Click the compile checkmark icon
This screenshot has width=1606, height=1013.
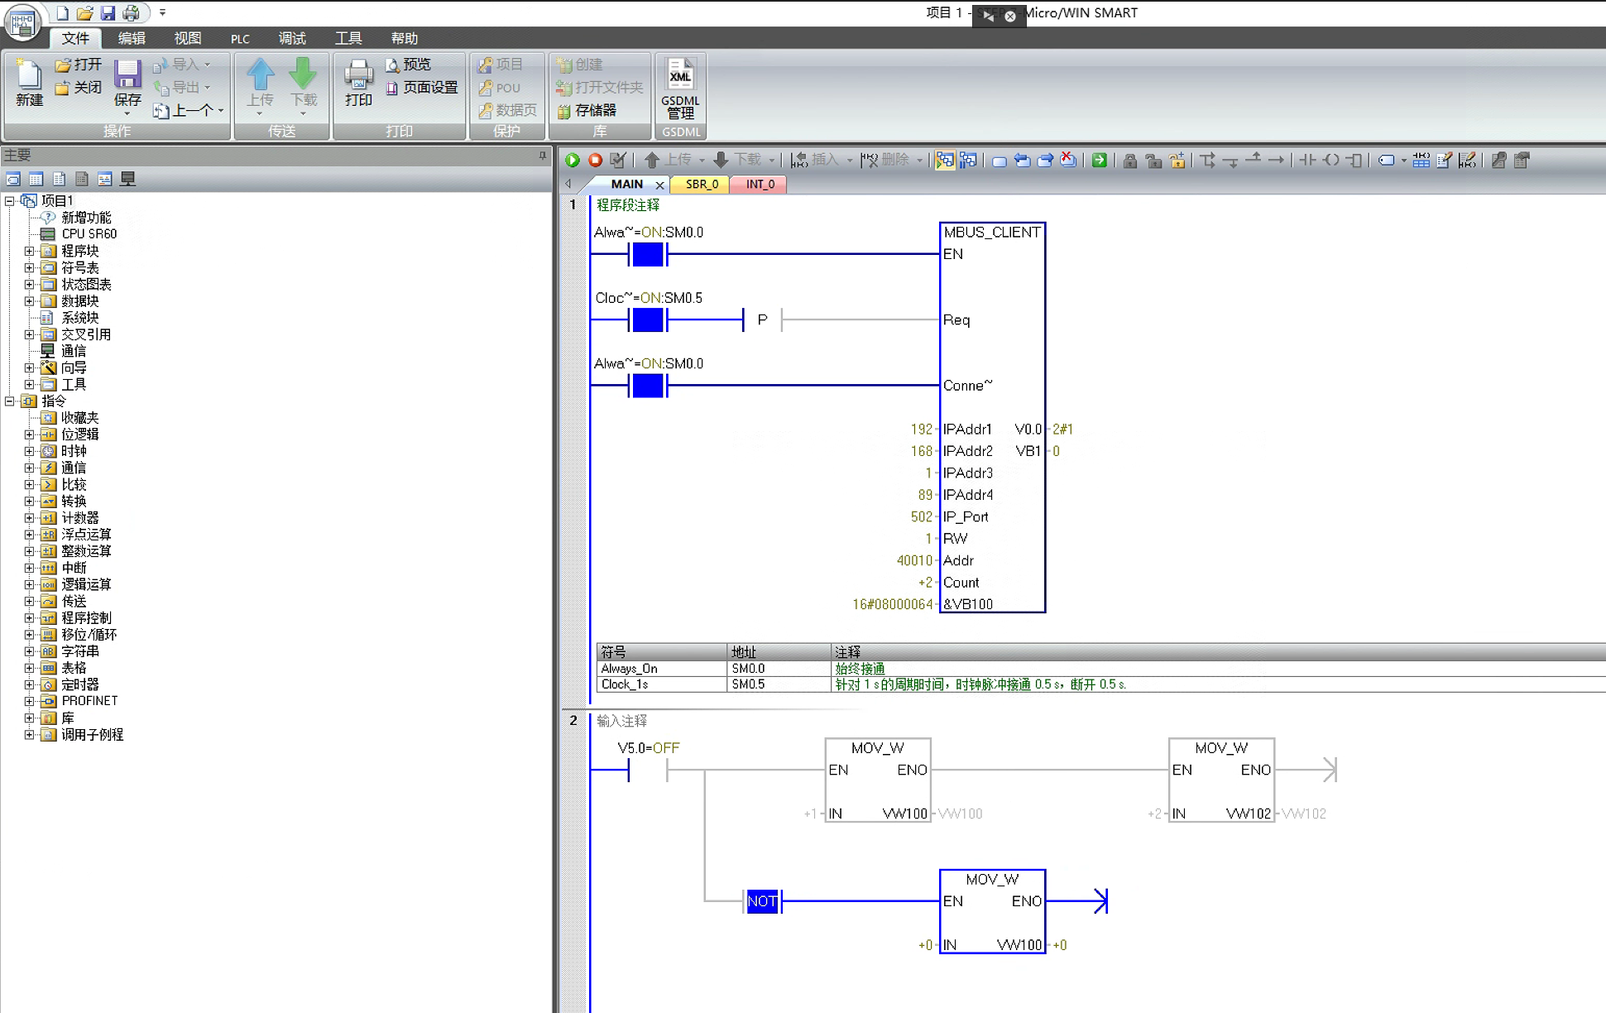(618, 161)
